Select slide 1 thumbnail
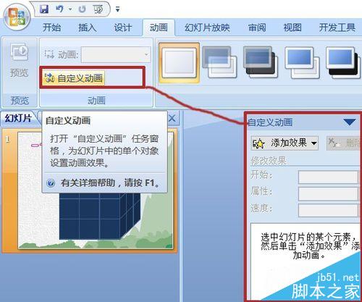 coord(96,190)
